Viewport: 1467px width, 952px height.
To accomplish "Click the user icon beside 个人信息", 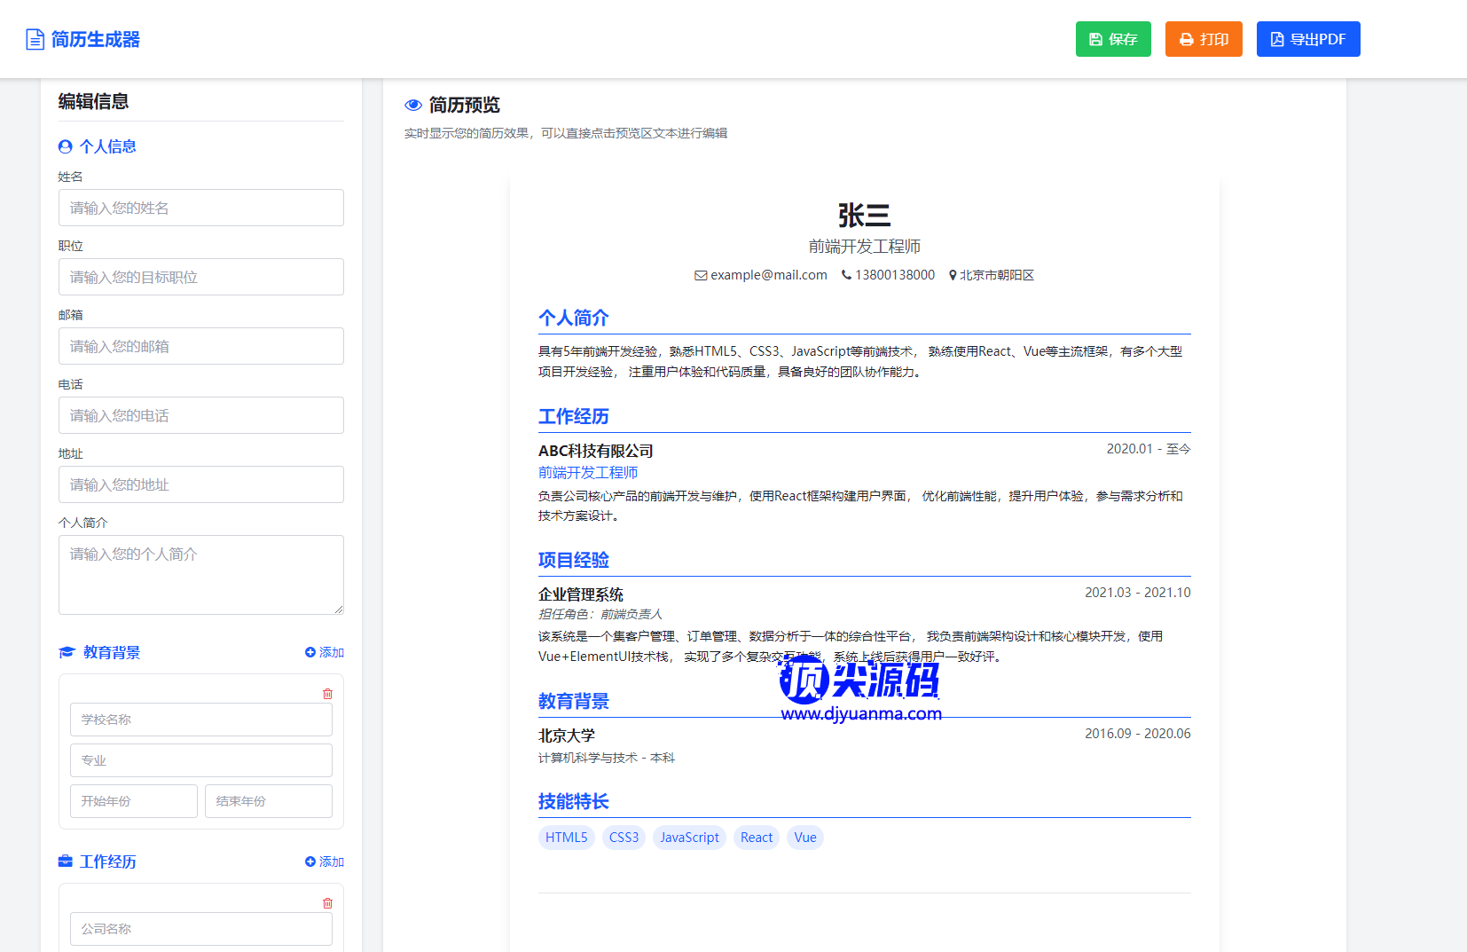I will tap(66, 147).
